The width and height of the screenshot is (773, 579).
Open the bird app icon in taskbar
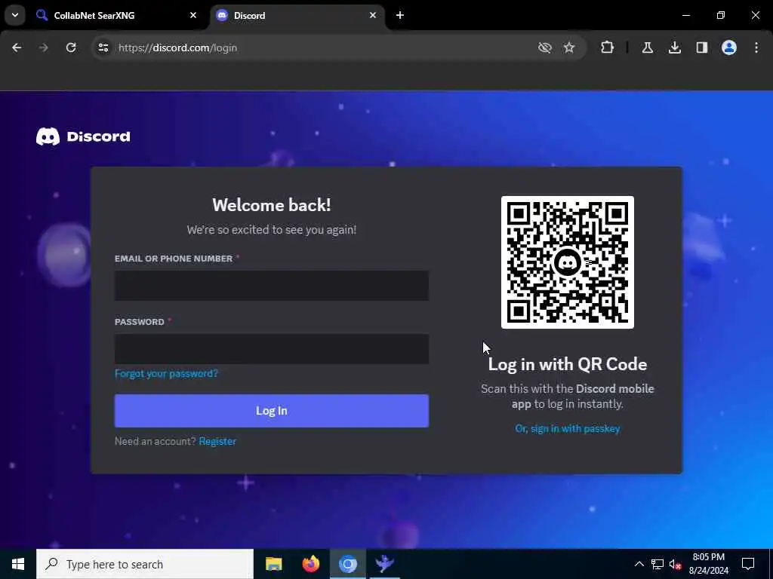click(x=384, y=564)
